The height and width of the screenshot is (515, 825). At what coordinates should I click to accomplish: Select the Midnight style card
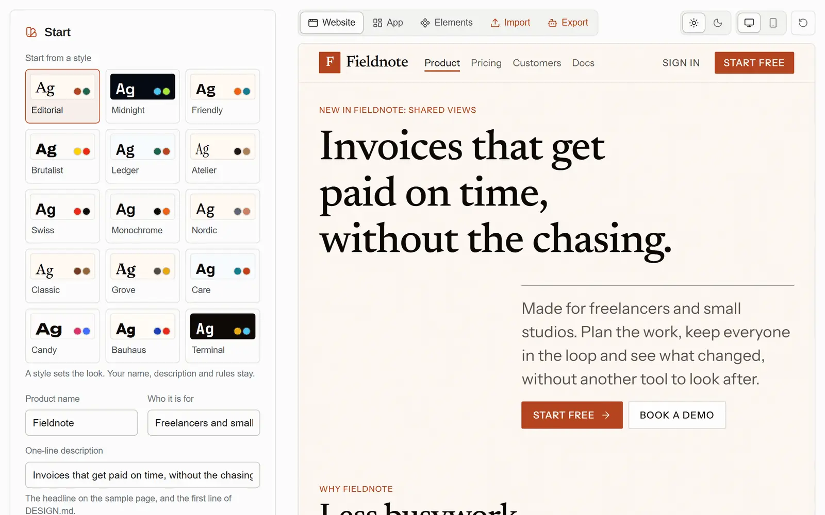(143, 96)
